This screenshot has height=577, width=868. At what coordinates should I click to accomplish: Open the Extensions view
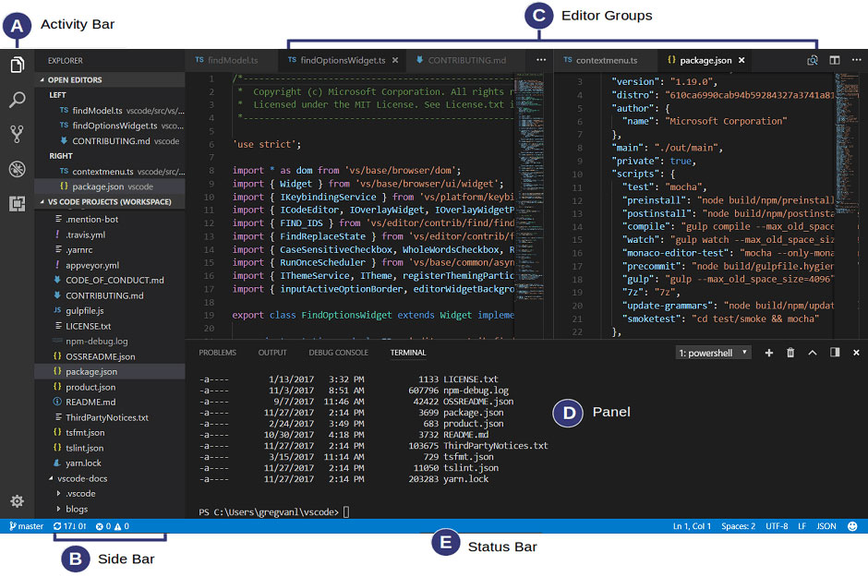coord(16,204)
